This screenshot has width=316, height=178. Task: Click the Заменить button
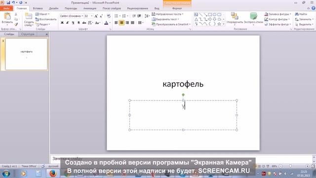(304, 19)
